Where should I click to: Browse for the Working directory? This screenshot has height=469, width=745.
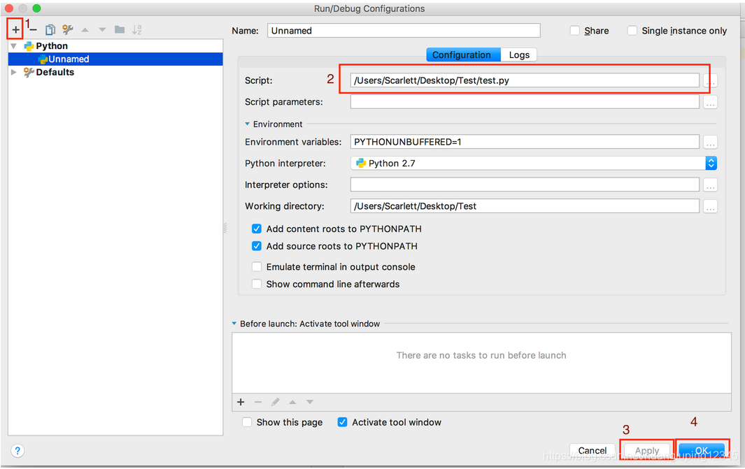pyautogui.click(x=710, y=206)
